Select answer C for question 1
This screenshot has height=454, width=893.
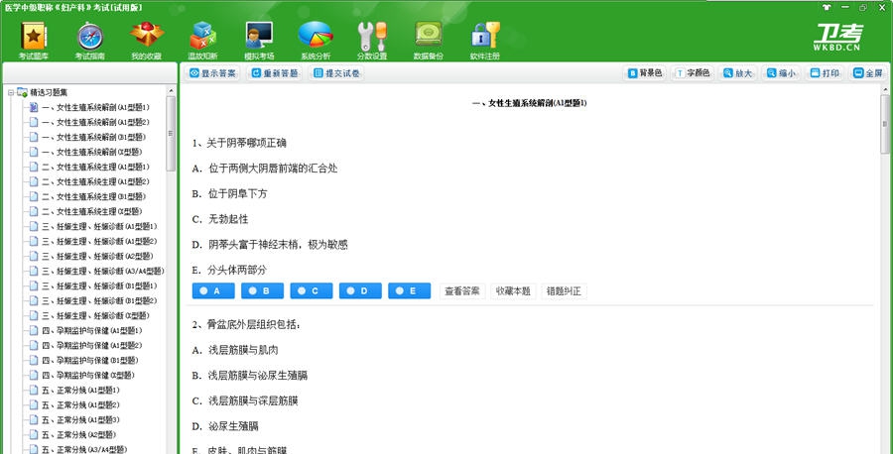coord(312,291)
